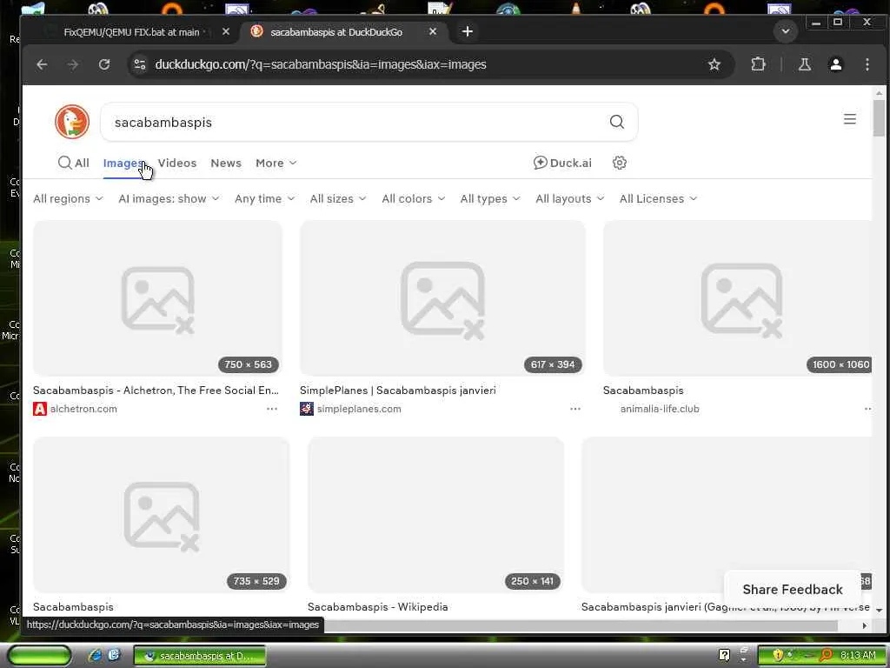Open the browser profile icon
This screenshot has width=890, height=668.
pyautogui.click(x=835, y=64)
